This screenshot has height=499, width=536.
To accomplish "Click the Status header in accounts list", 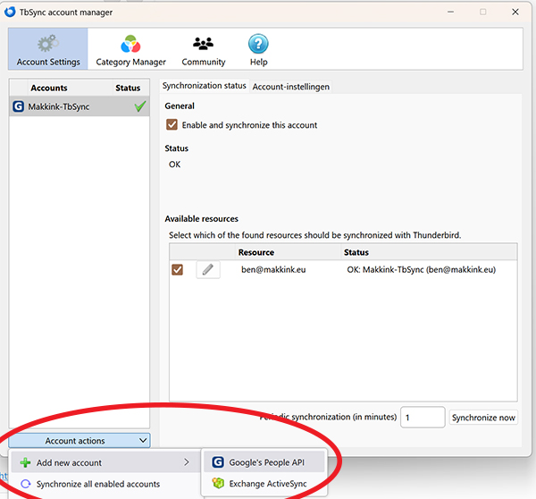I will 128,88.
